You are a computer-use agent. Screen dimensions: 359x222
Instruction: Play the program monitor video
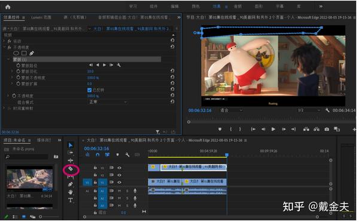(x=273, y=129)
